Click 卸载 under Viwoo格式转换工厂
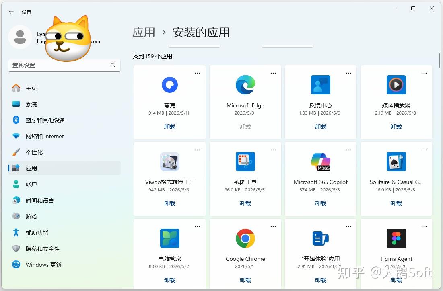The height and width of the screenshot is (291, 443). pyautogui.click(x=169, y=203)
